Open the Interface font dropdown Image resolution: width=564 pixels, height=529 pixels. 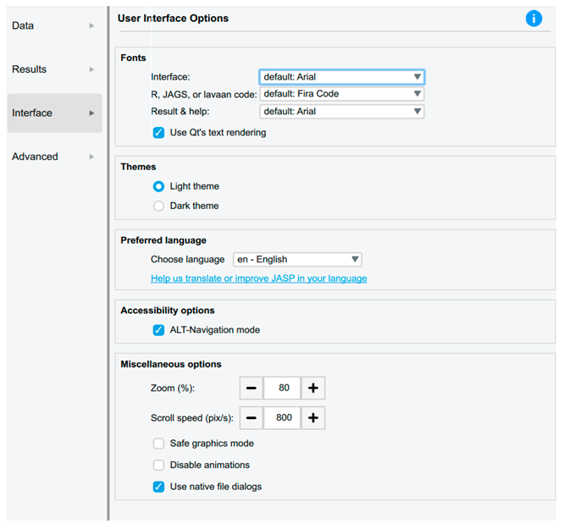point(341,77)
